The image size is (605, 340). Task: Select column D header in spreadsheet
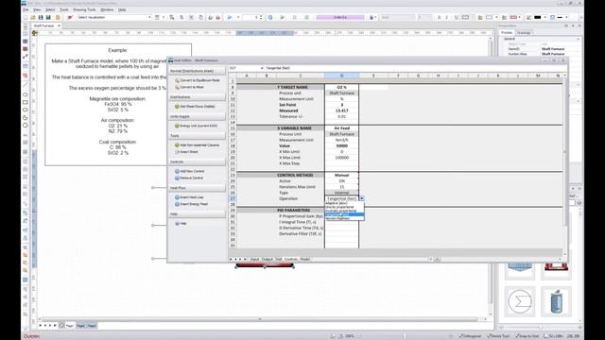pos(341,76)
